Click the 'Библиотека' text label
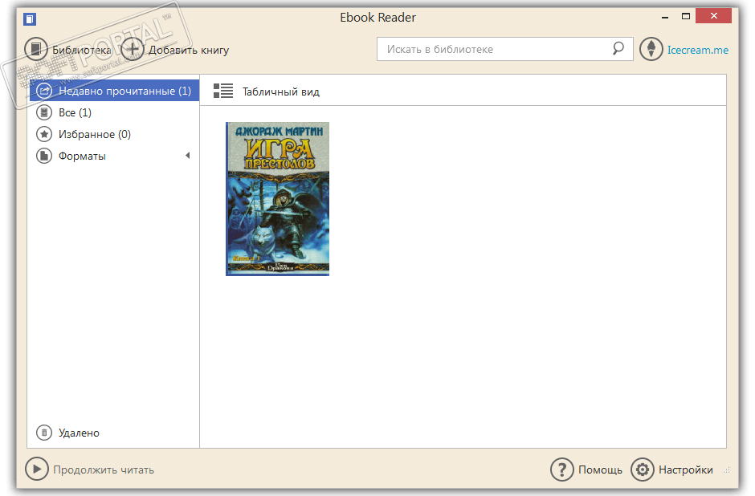Viewport: 755px width, 496px height. point(81,50)
